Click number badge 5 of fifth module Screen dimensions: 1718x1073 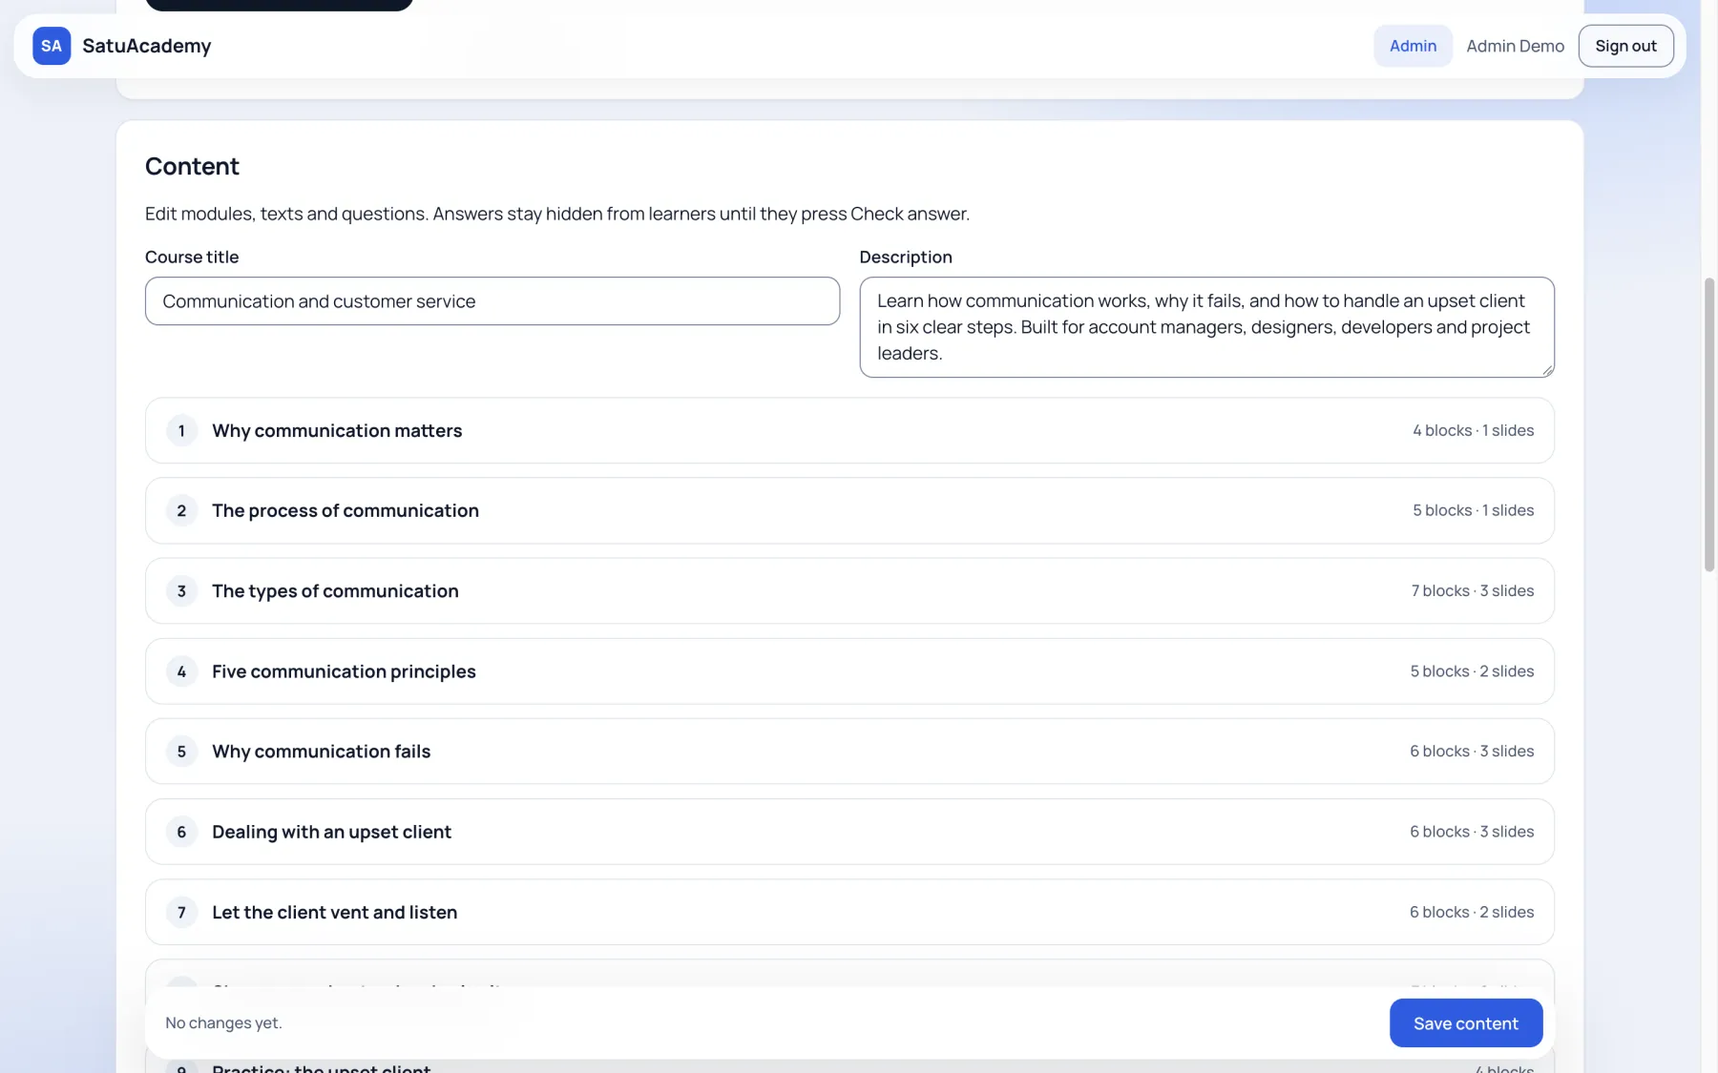pos(181,752)
